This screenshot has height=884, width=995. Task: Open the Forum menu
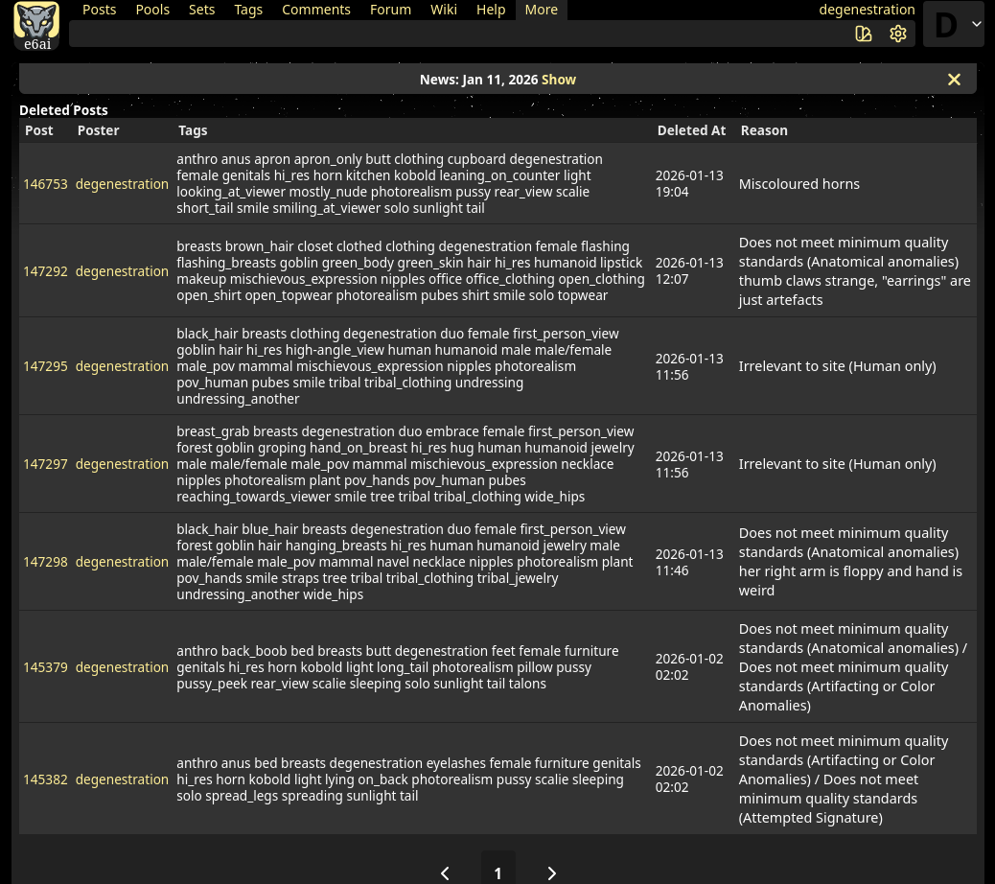point(390,10)
